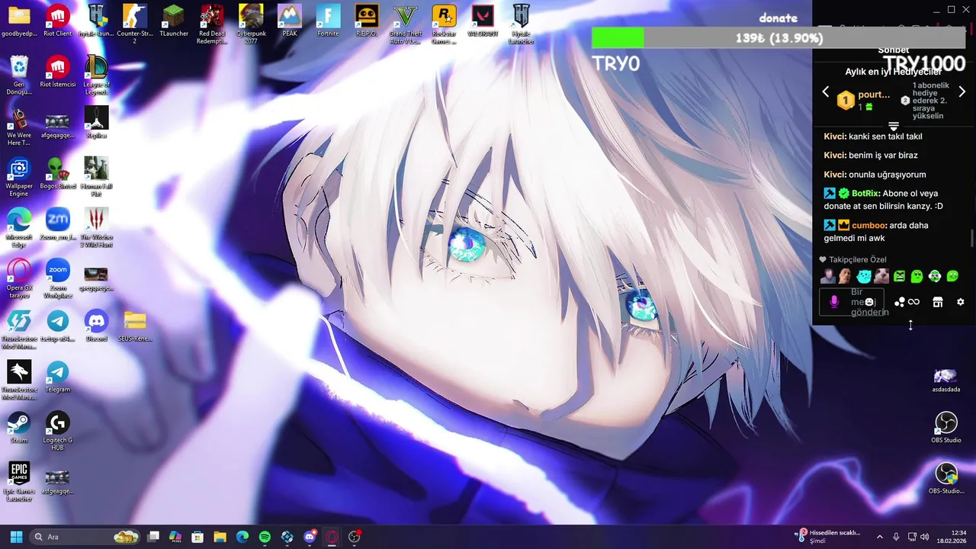Select the Telegram desktop shortcut
The image size is (976, 549).
[57, 377]
